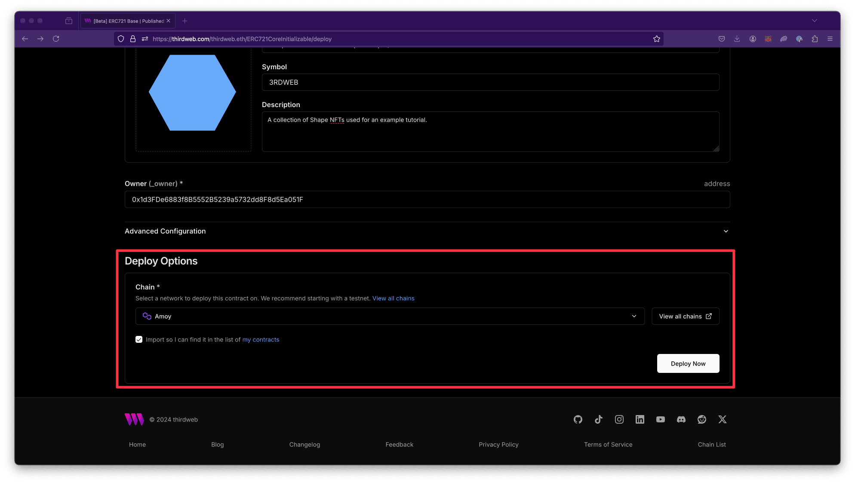Screen dimensions: 855x483
Task: Click the thirdweb logo in the footer
Action: [134, 419]
